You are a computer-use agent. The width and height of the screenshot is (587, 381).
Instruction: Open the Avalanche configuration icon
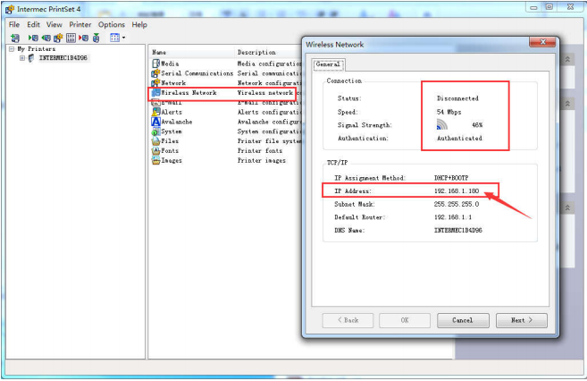point(155,122)
